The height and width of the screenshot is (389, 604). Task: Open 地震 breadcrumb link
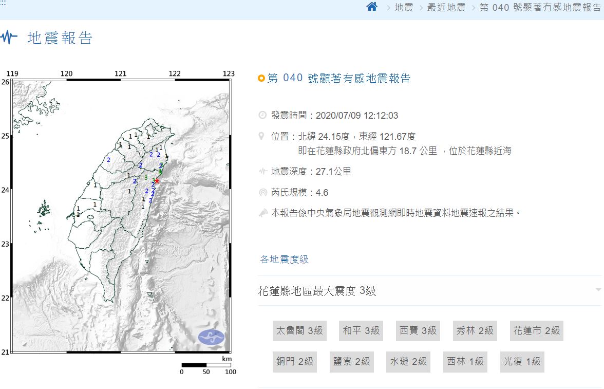(404, 8)
